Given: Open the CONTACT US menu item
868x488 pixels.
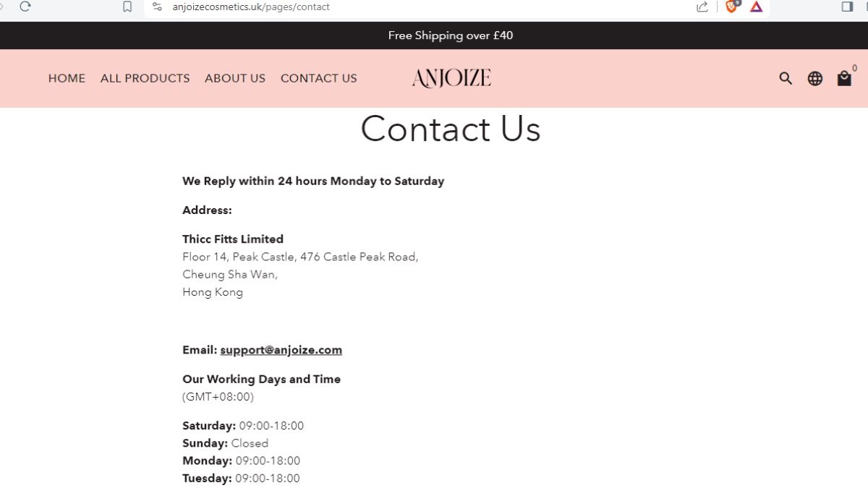Looking at the screenshot, I should coord(318,78).
